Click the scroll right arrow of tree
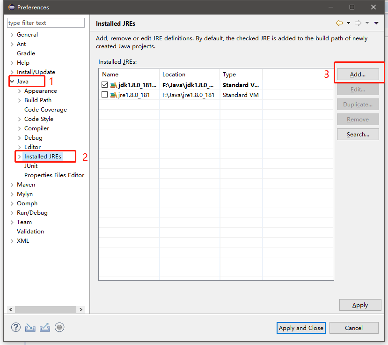Screen dimensions: 388x345 [81, 309]
